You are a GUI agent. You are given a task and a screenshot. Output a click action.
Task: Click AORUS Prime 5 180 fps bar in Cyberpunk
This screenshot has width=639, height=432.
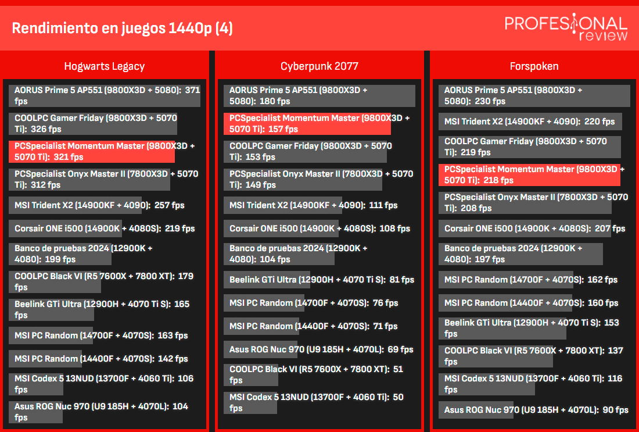click(x=319, y=96)
